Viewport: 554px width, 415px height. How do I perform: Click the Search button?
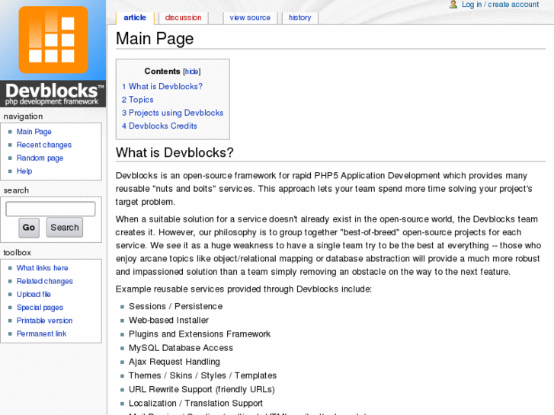tap(65, 228)
